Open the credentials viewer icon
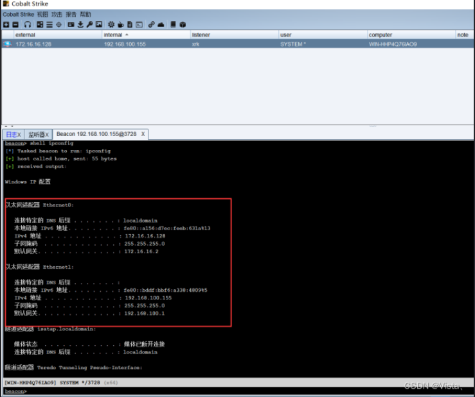 [71, 24]
